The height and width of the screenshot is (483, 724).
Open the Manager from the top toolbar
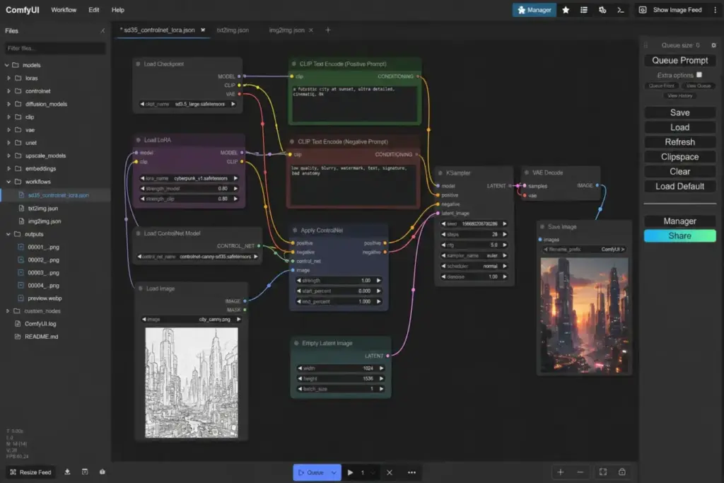535,10
